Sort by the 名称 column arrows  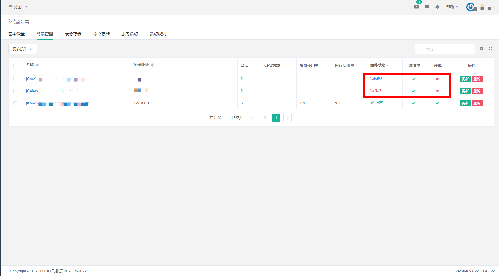click(37, 65)
